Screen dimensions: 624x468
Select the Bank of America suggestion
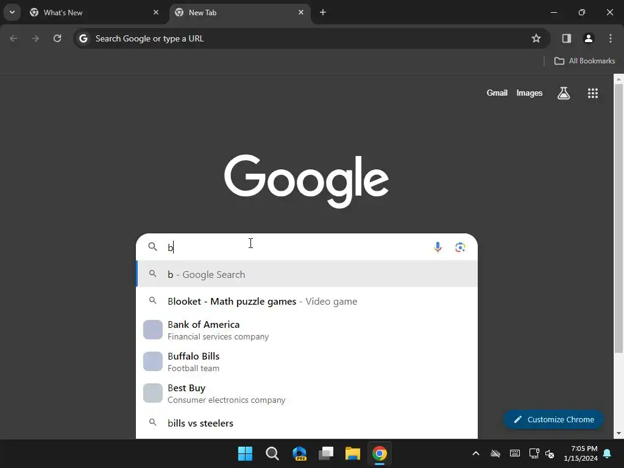click(x=307, y=330)
